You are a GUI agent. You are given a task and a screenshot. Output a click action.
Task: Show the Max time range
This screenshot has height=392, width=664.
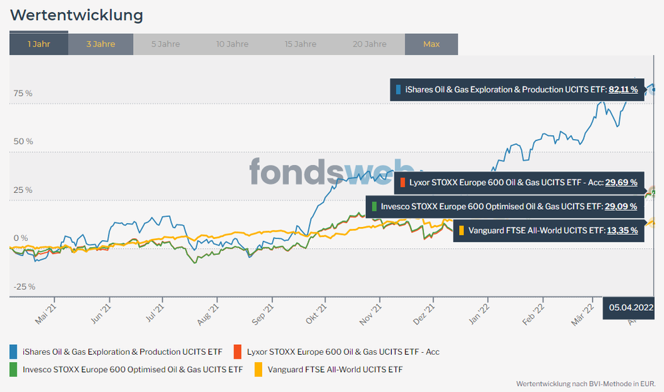click(x=431, y=45)
